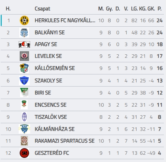The width and height of the screenshot is (166, 162).
Task: Click the M. matches column header
Action: point(101,9)
